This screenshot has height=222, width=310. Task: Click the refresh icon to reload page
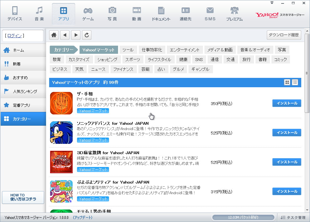87,35
